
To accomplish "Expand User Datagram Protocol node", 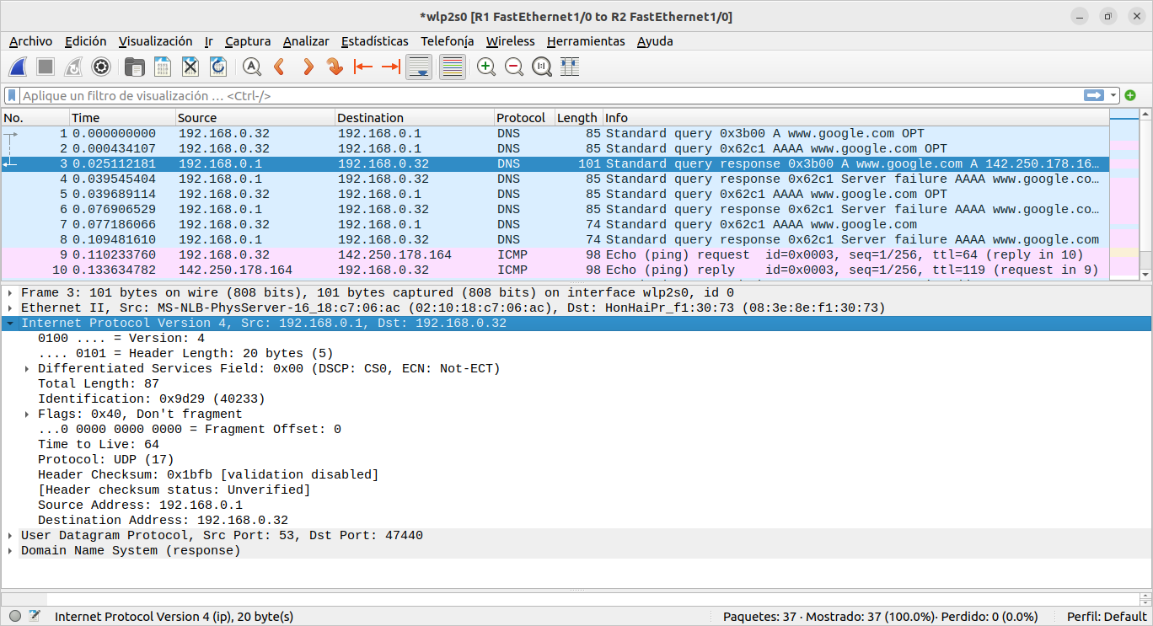I will coord(10,535).
